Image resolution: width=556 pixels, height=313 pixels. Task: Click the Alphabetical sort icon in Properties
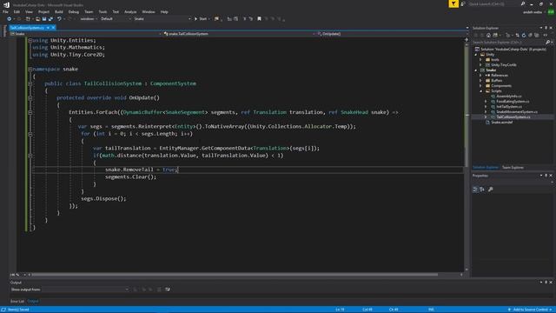[482, 190]
